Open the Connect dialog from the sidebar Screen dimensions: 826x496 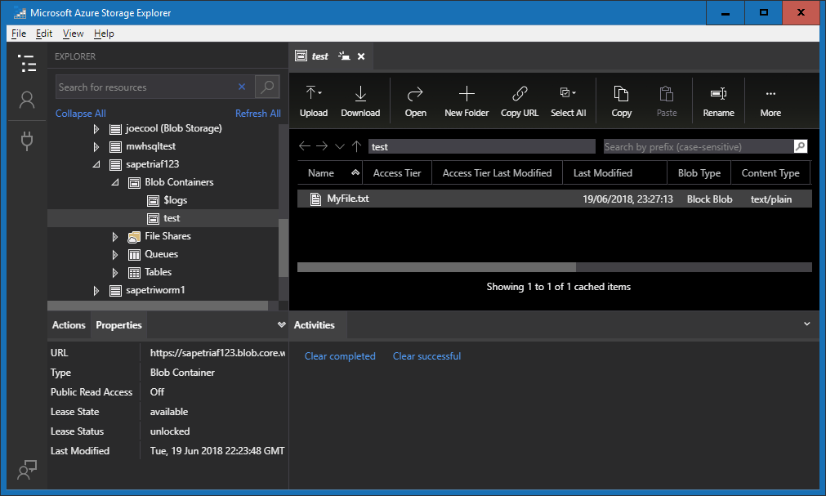[26, 140]
